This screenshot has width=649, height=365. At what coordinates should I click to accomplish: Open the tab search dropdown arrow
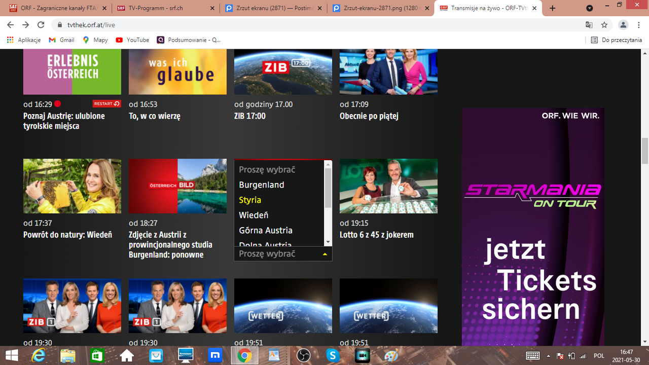(x=589, y=8)
